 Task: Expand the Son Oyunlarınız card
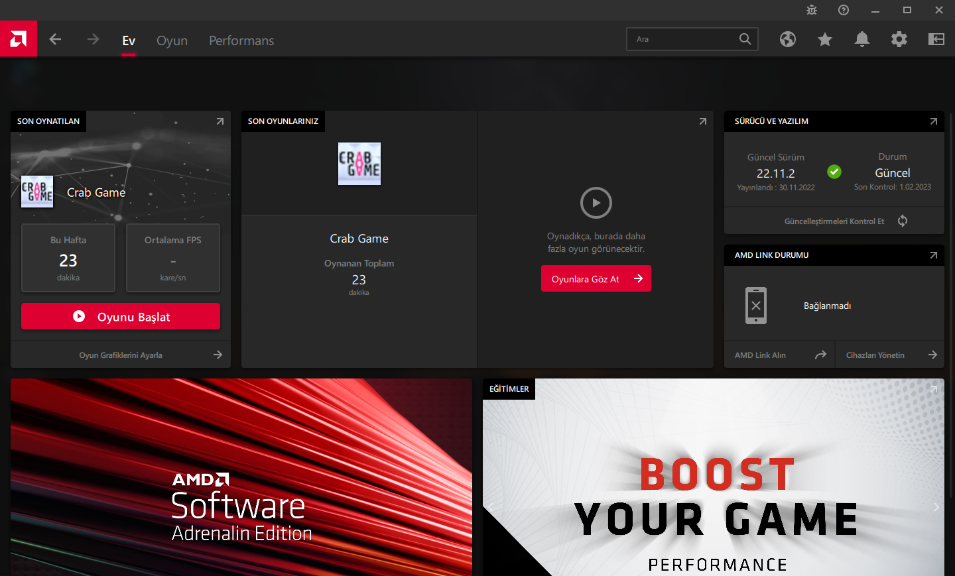[703, 121]
